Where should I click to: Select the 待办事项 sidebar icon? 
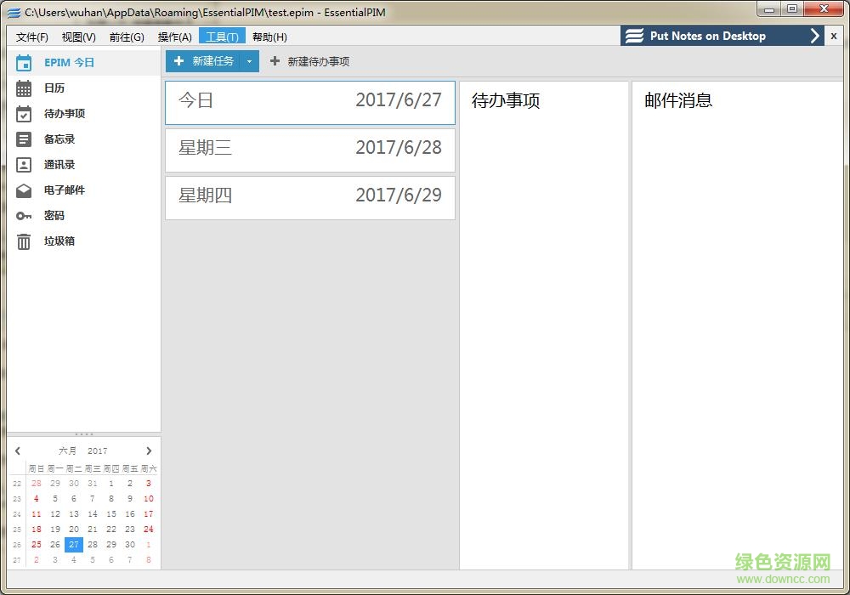23,113
